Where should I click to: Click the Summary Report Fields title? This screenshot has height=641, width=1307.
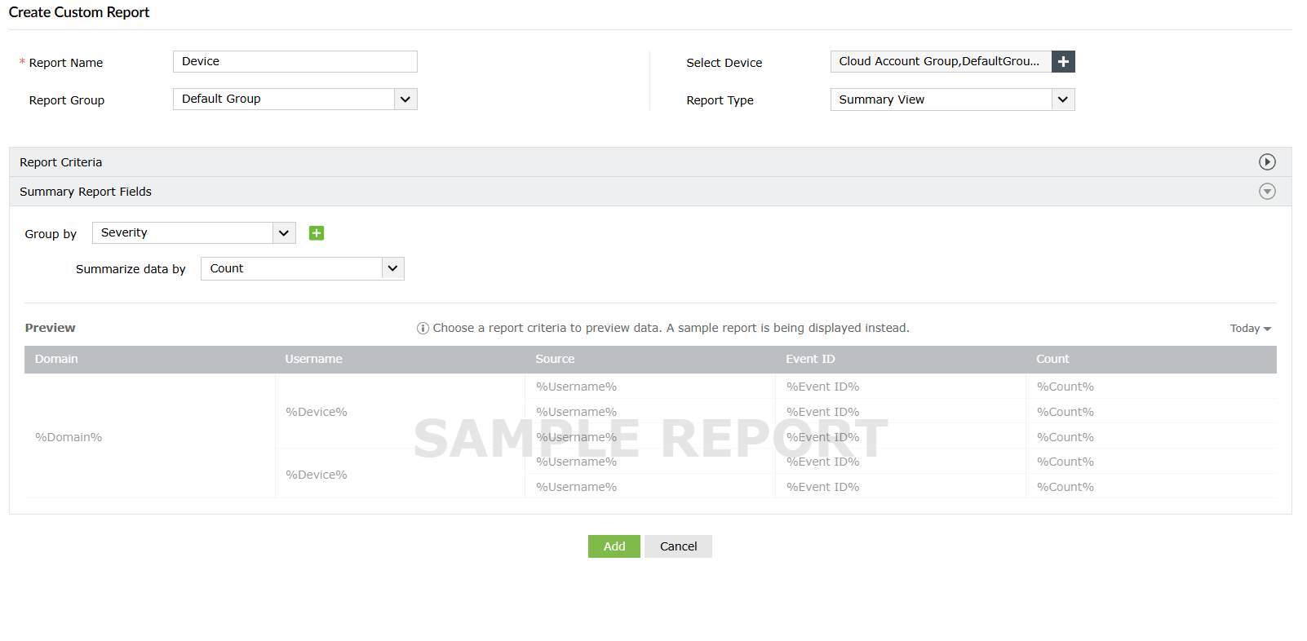[x=86, y=192]
